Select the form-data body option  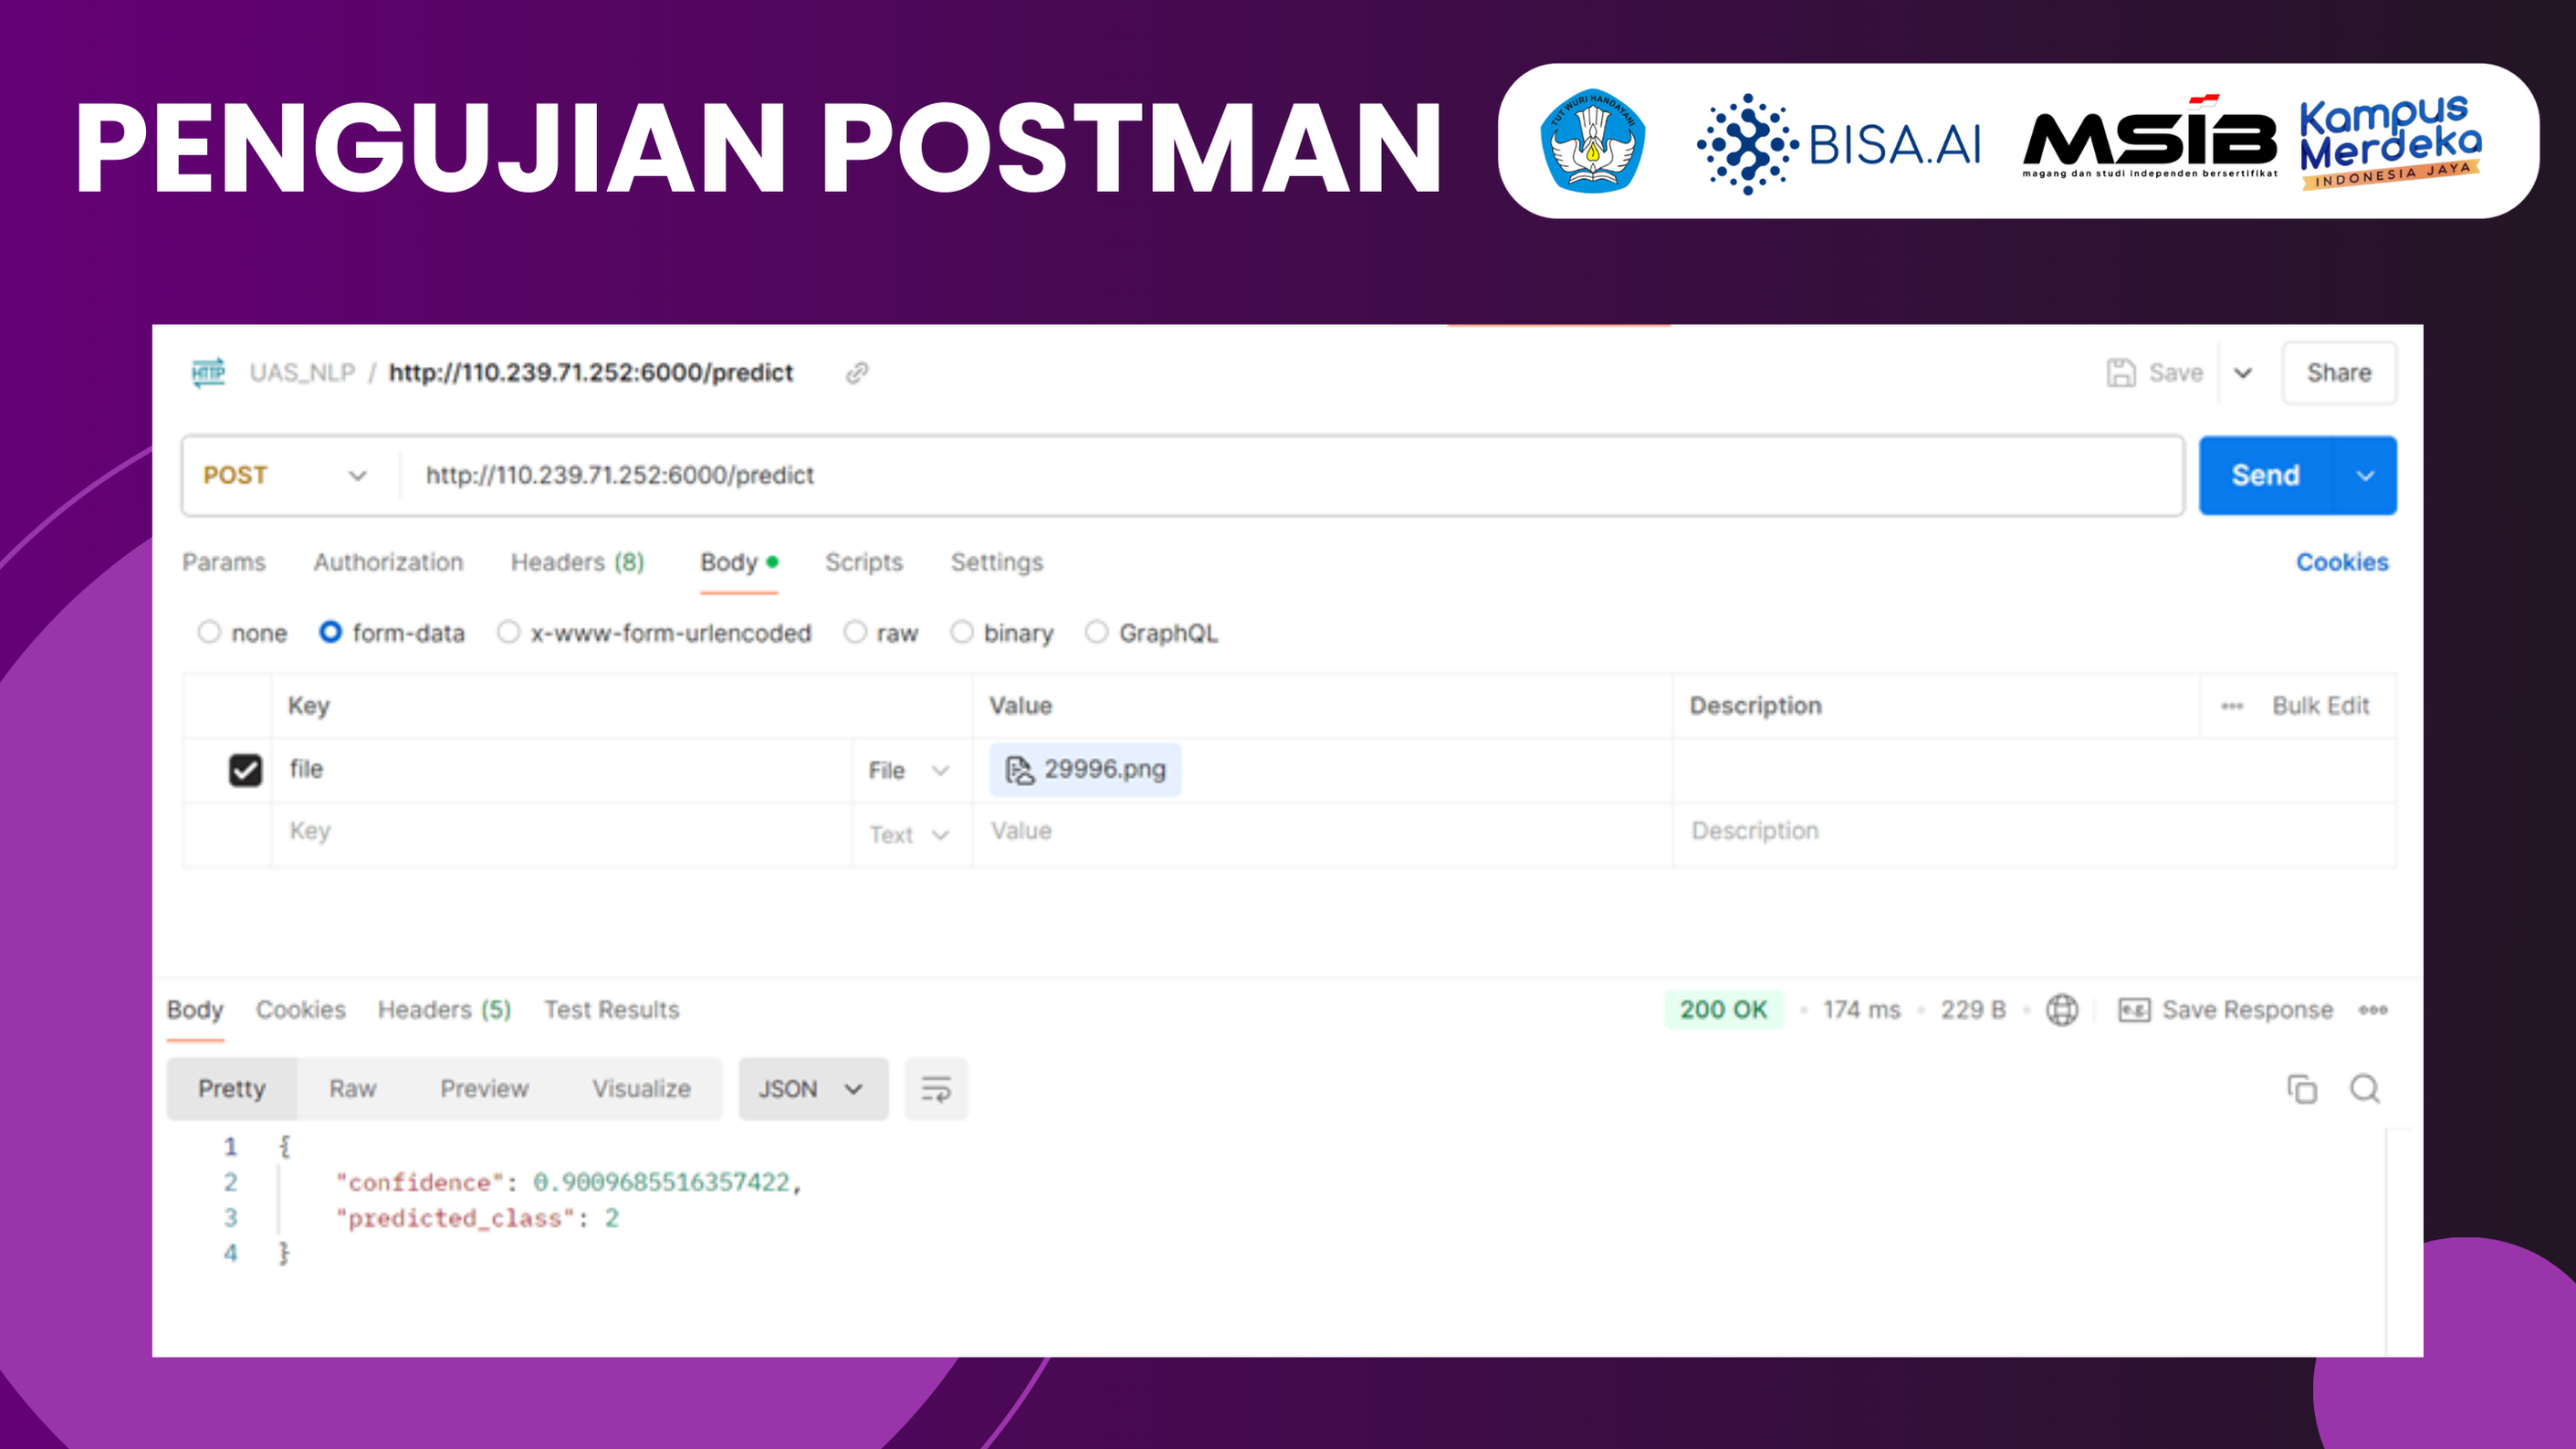pos(330,632)
